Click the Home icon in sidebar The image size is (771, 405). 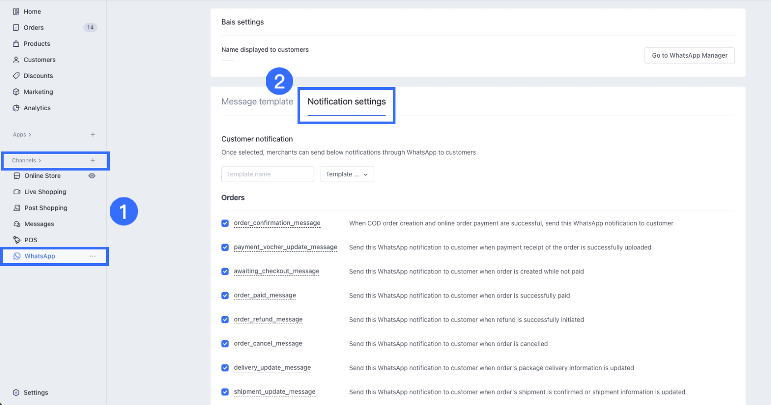tap(16, 12)
